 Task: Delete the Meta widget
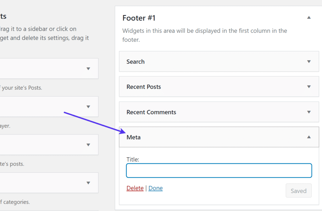click(135, 188)
